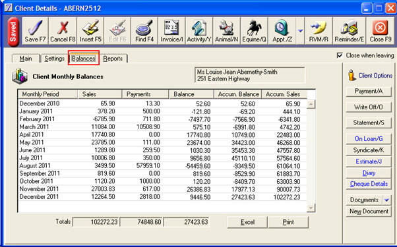Select the August 2011 row

(x=162, y=166)
